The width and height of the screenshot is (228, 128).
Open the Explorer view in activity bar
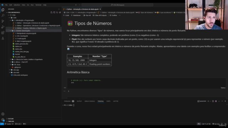tap(3, 10)
